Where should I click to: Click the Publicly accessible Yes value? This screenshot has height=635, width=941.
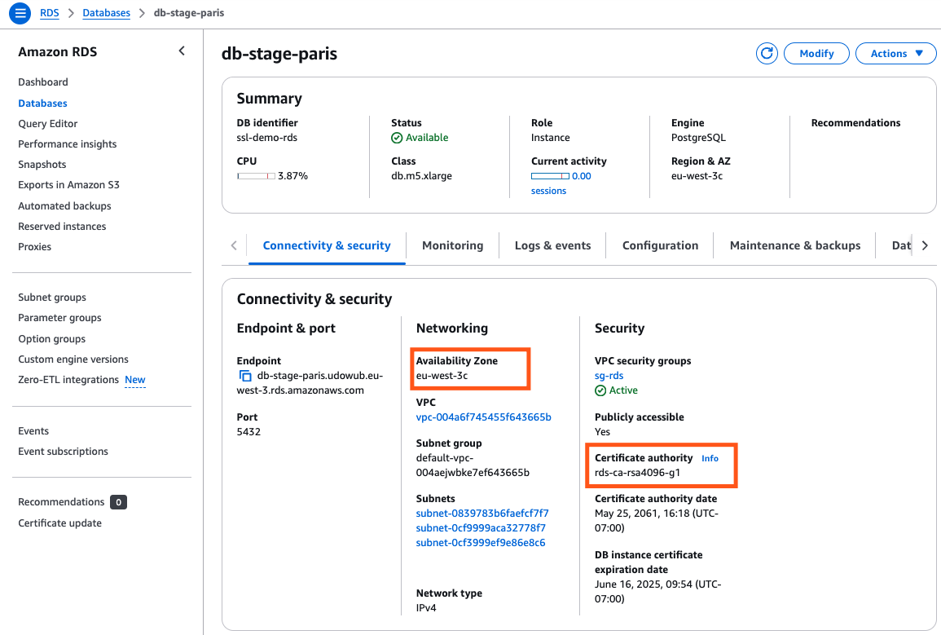(x=602, y=432)
